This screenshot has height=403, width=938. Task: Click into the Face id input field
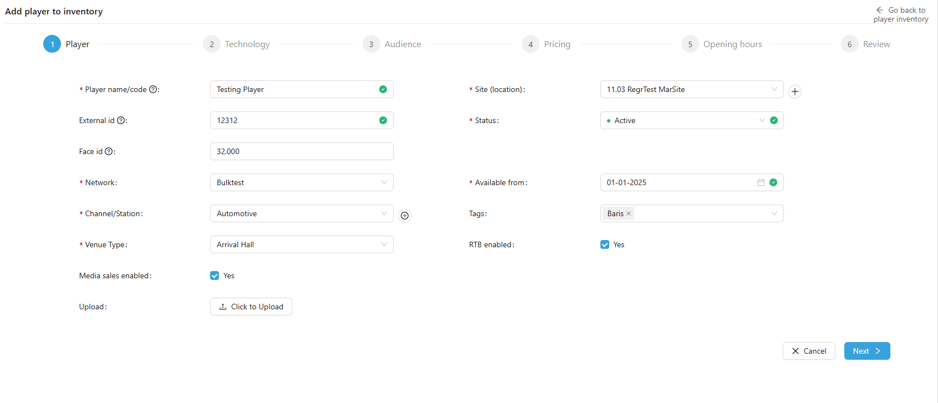pos(302,151)
